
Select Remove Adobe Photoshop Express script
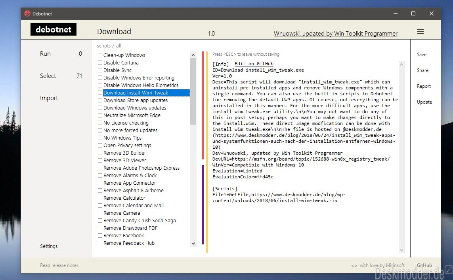point(141,168)
